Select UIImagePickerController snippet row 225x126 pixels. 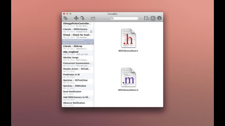click(78, 24)
